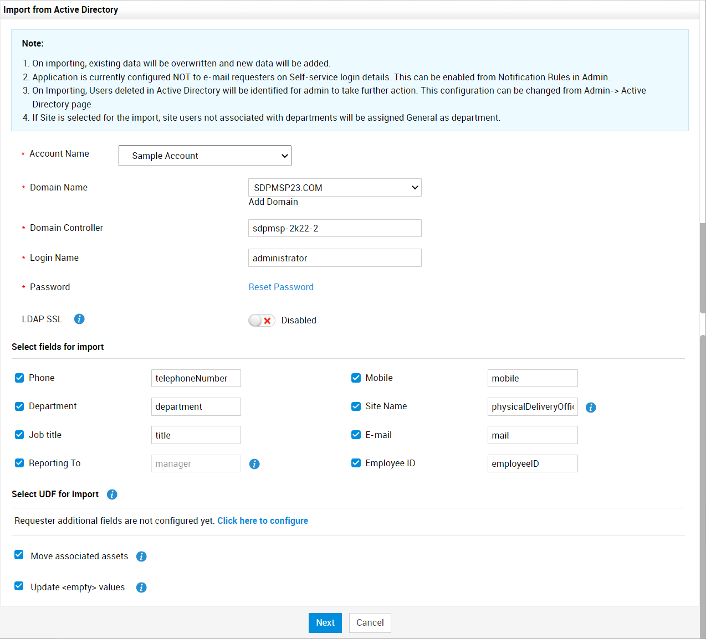Click info icon beside Update <empty> values
The image size is (706, 639).
(141, 588)
